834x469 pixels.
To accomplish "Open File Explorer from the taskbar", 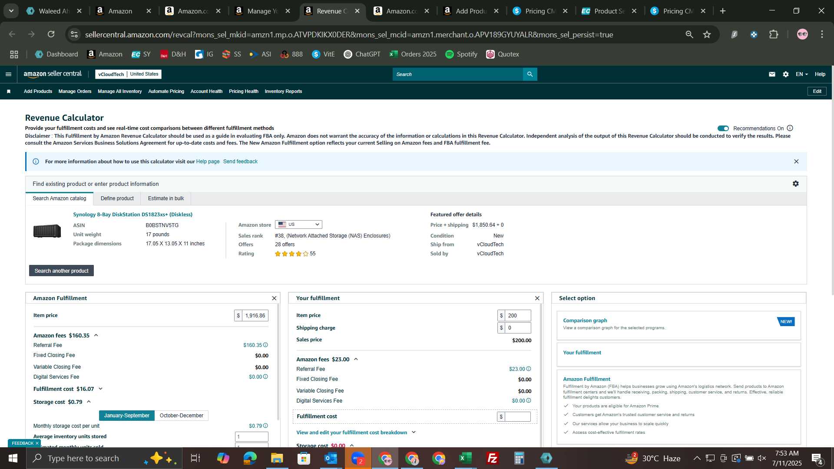I will coord(277,458).
